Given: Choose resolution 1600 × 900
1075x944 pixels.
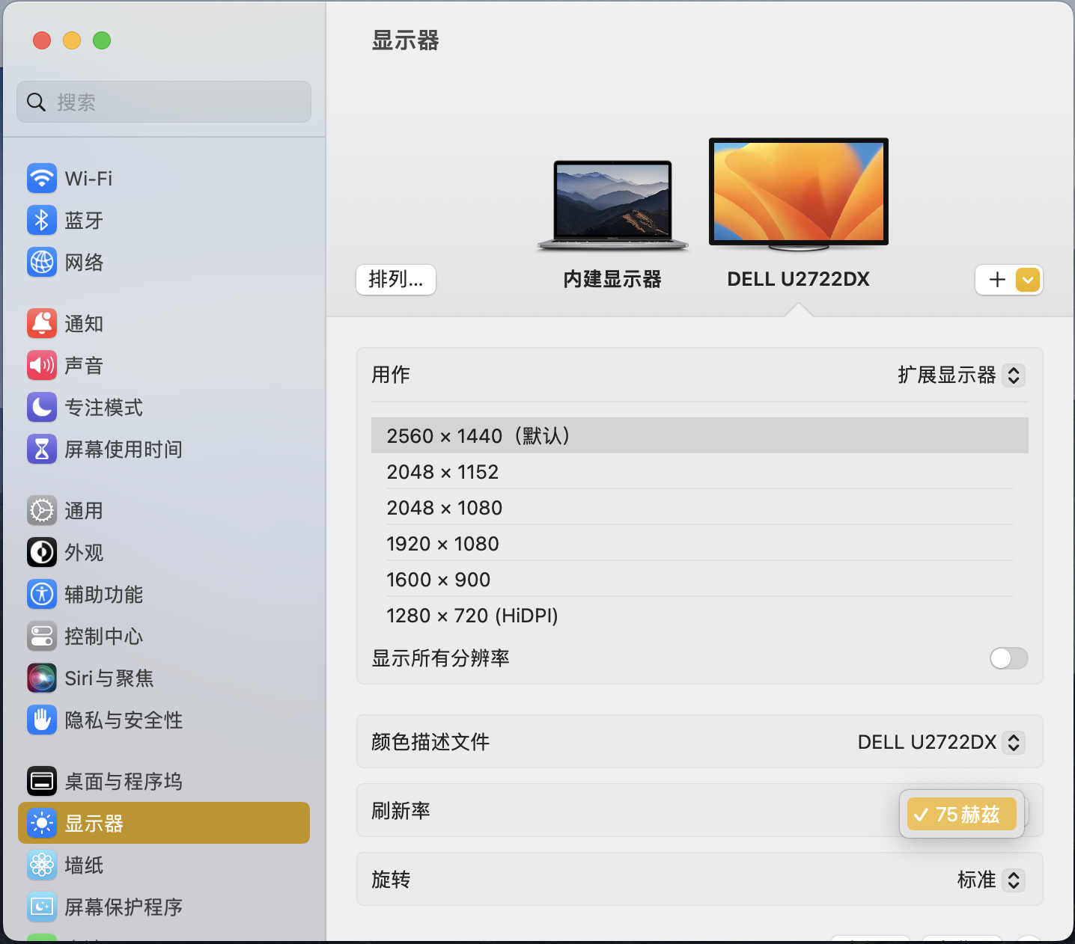Looking at the screenshot, I should [700, 579].
